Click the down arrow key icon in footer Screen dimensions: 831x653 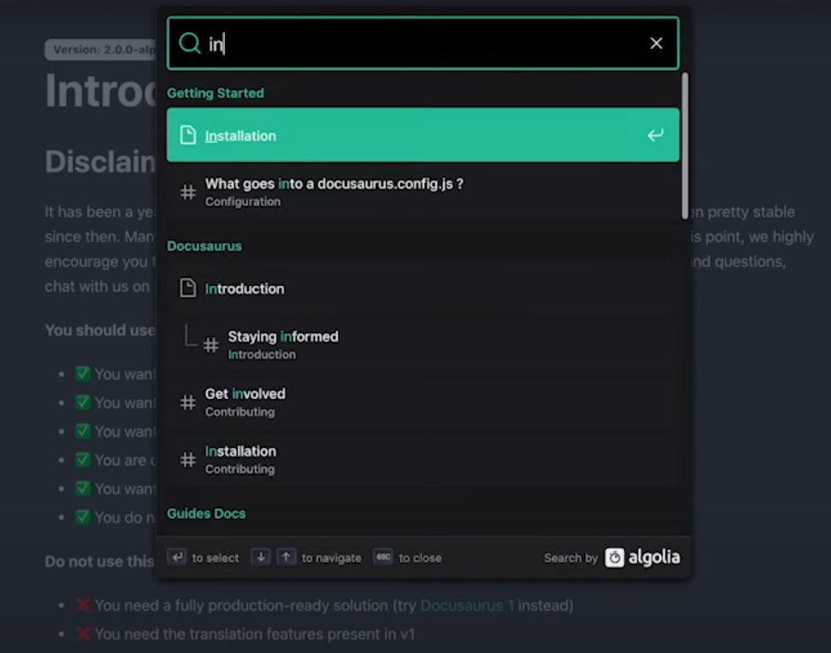pyautogui.click(x=260, y=557)
